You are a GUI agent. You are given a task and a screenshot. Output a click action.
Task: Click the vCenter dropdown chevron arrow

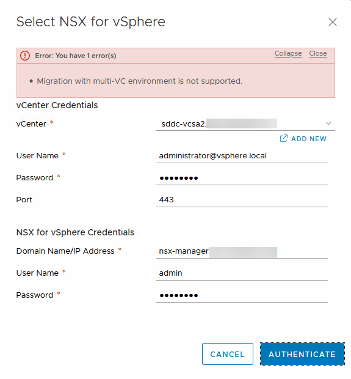coord(328,123)
